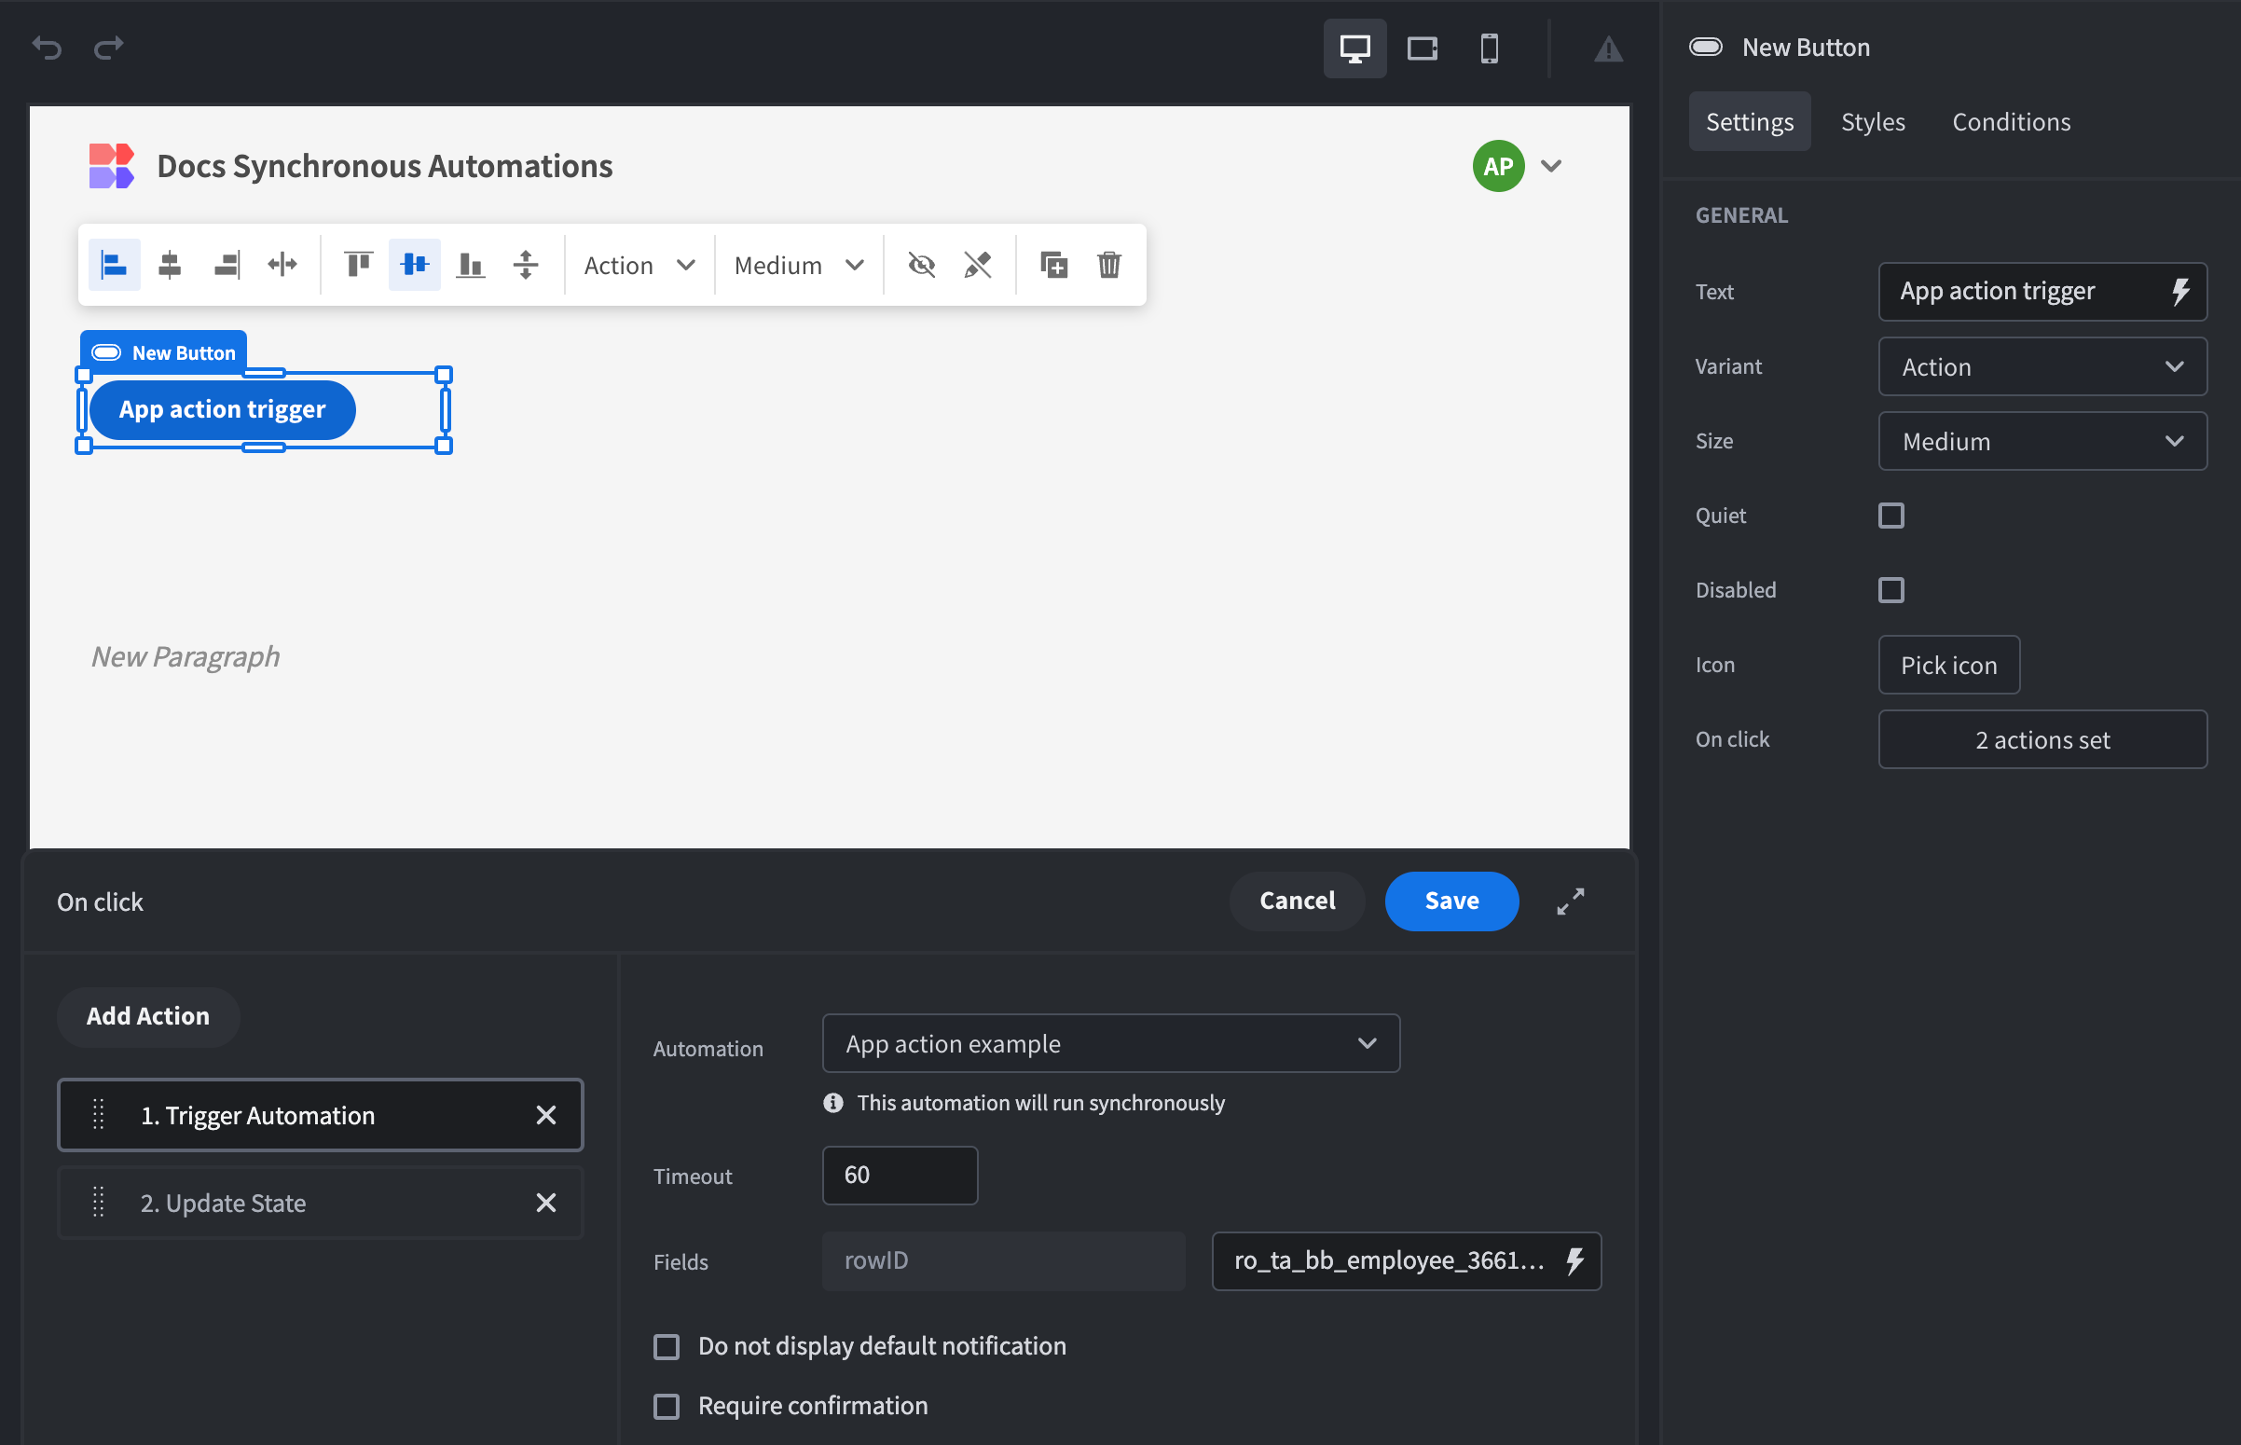Open the Automation dropdown App action example
Image resolution: width=2241 pixels, height=1445 pixels.
1109,1042
